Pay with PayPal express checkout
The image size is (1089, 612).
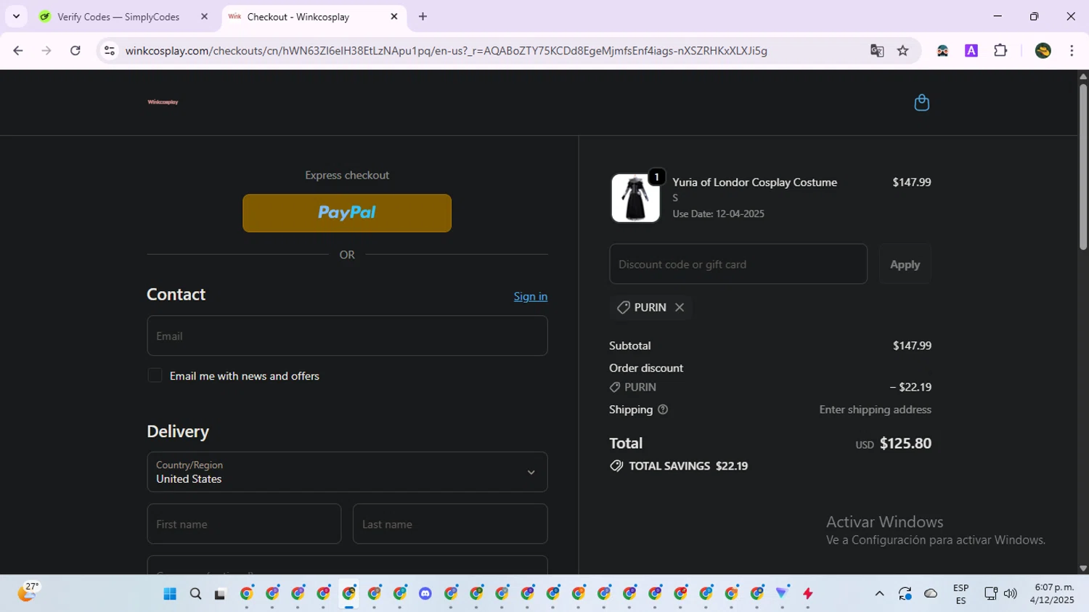click(347, 213)
